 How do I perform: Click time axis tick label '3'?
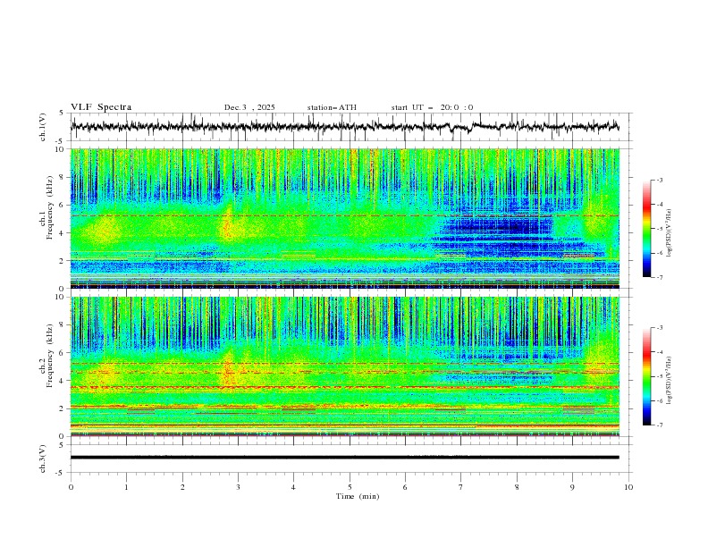click(x=238, y=487)
